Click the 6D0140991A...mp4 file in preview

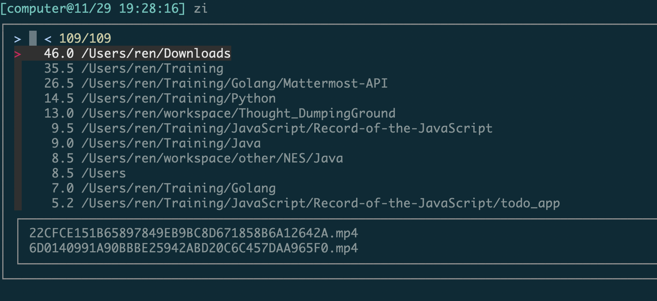coord(193,248)
